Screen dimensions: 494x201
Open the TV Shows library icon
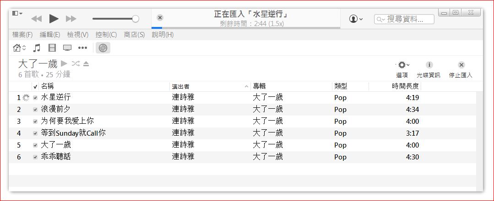click(67, 48)
